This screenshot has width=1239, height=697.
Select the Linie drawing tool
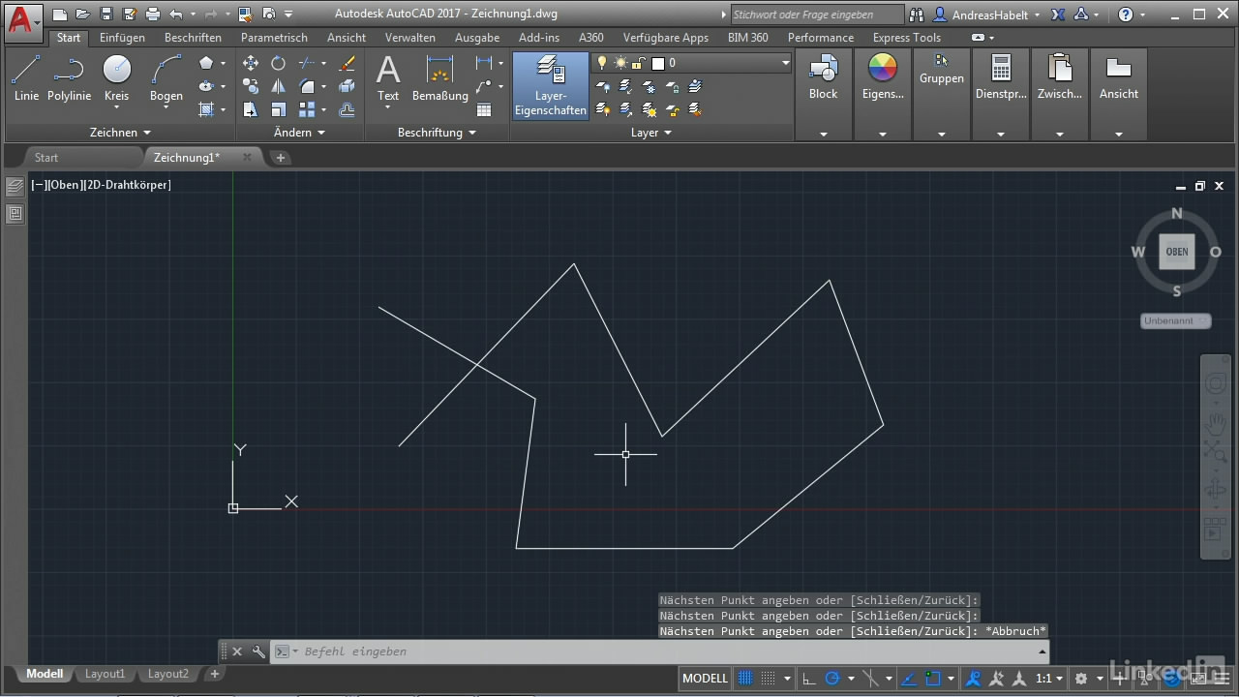[26, 77]
